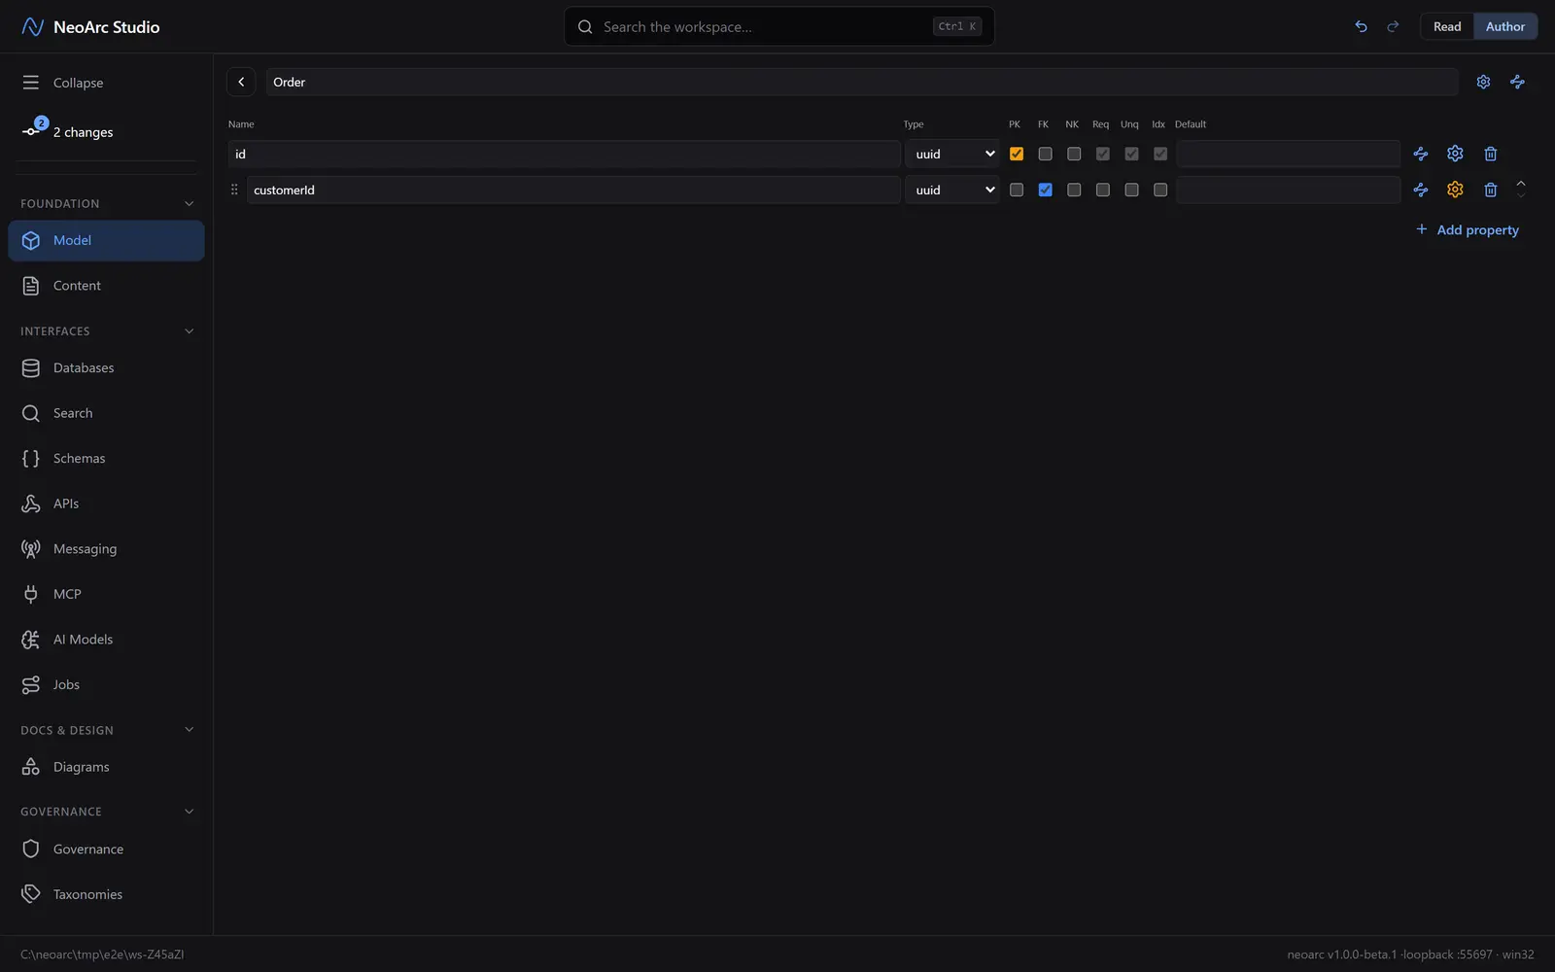
Task: Open the type dropdown for id
Action: pyautogui.click(x=952, y=154)
